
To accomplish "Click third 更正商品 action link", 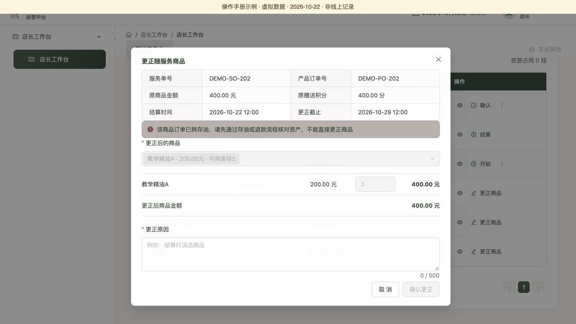I will tap(486, 252).
